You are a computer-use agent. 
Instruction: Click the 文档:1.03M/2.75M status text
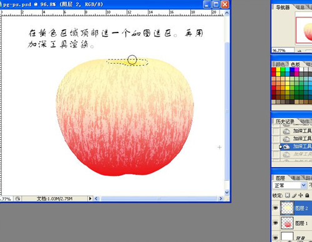click(54, 199)
